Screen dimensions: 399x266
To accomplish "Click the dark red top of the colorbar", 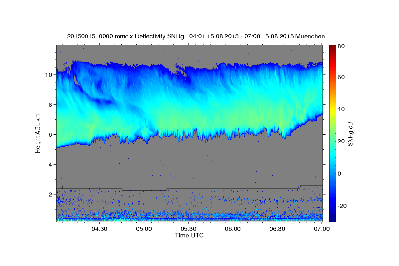I will 332,47.
